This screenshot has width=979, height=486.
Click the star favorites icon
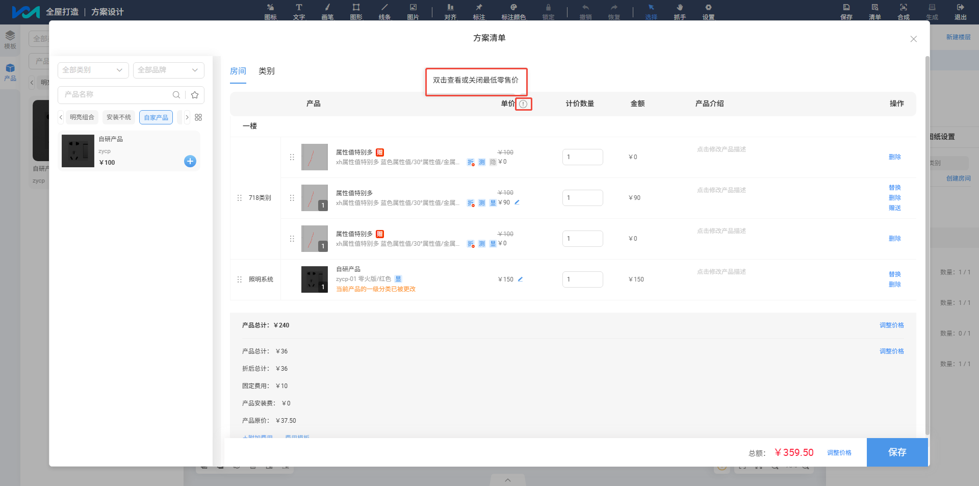(x=195, y=95)
